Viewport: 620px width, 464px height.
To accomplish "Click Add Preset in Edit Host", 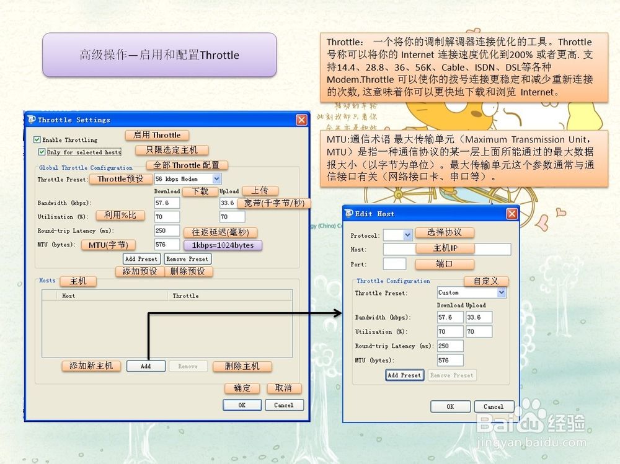I will (x=404, y=375).
